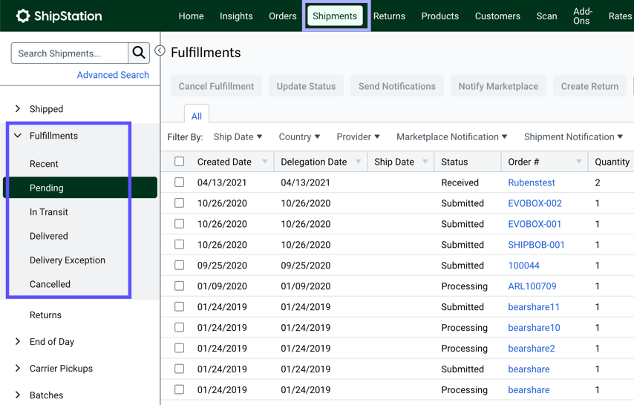Image resolution: width=634 pixels, height=405 pixels.
Task: Open the Orders menu item
Action: [283, 16]
